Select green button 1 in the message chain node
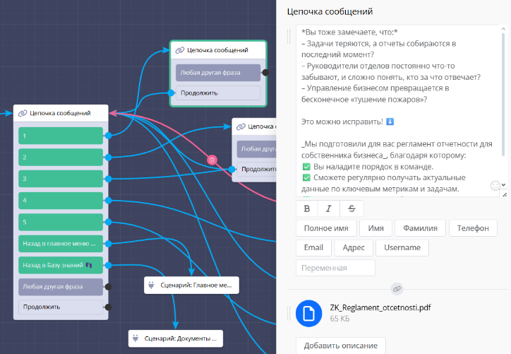The height and width of the screenshot is (354, 511). tap(60, 135)
